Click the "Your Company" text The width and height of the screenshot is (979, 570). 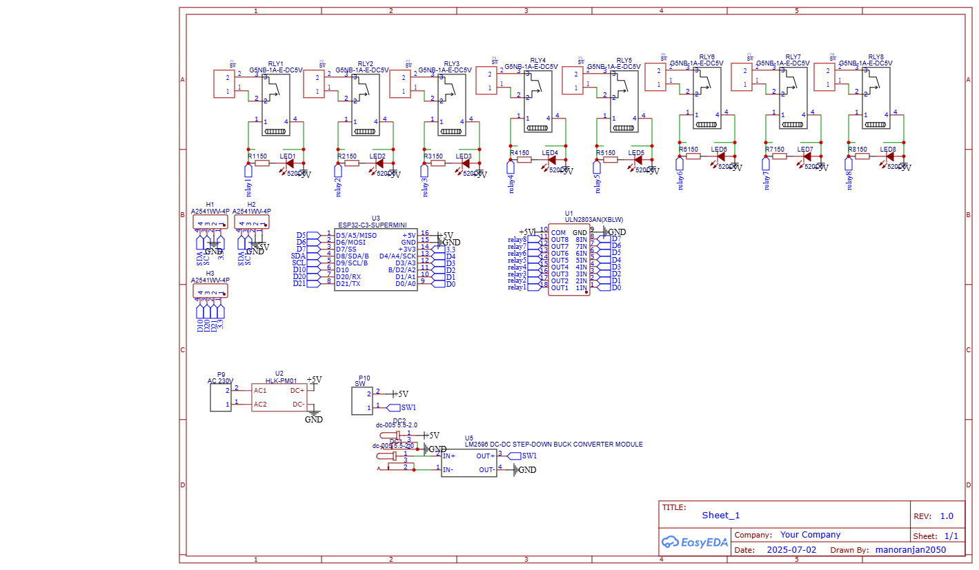pos(811,535)
